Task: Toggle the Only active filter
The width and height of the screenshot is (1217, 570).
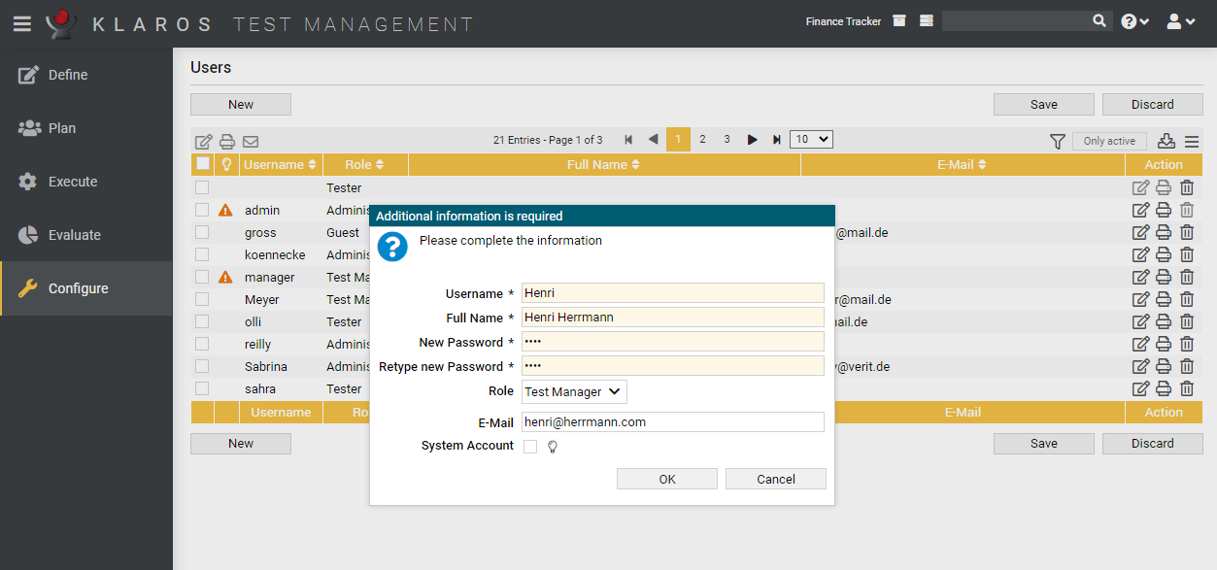Action: 1109,140
